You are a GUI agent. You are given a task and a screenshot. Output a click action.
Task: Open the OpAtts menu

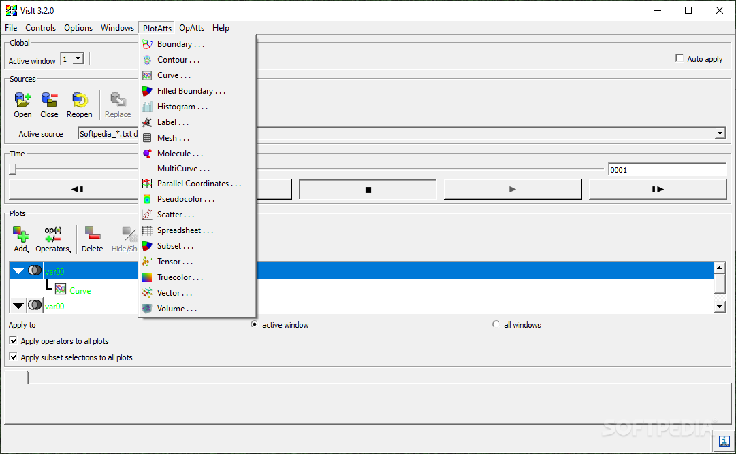191,28
